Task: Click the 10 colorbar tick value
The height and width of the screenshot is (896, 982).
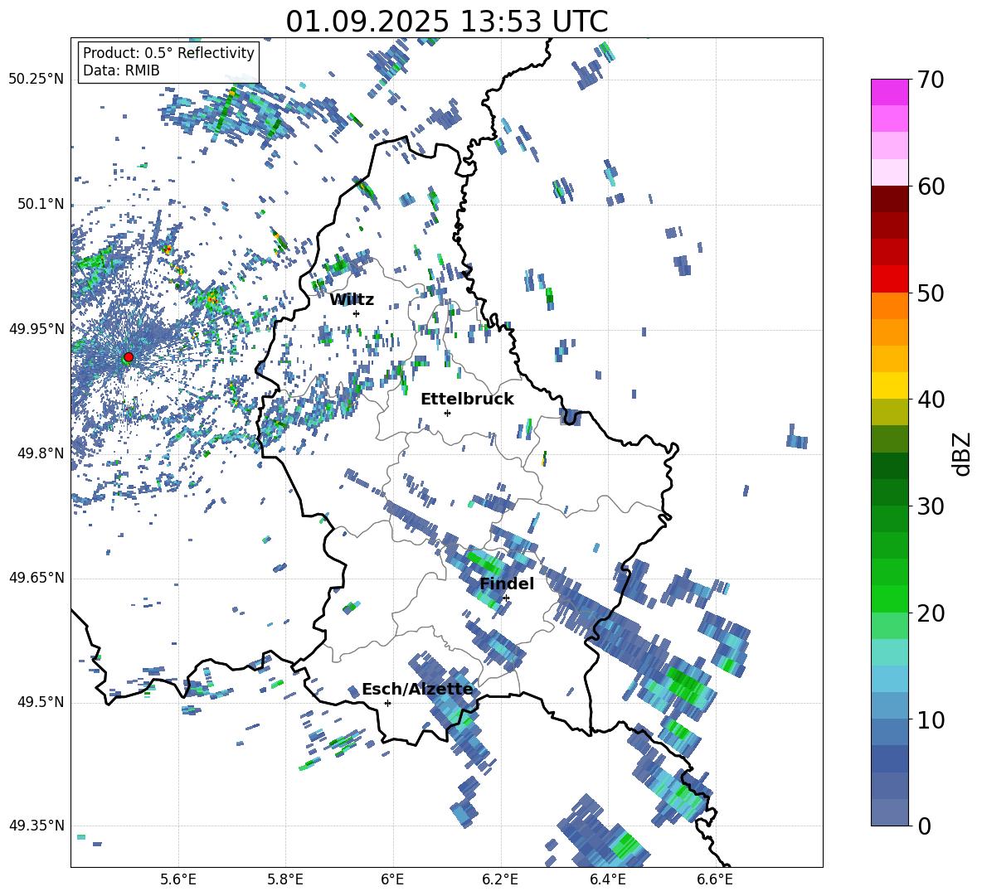Action: [931, 719]
